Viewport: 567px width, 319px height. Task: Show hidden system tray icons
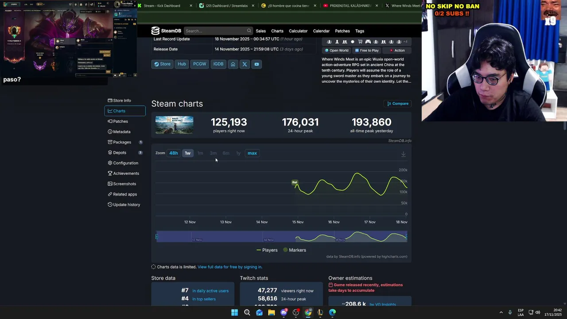501,312
